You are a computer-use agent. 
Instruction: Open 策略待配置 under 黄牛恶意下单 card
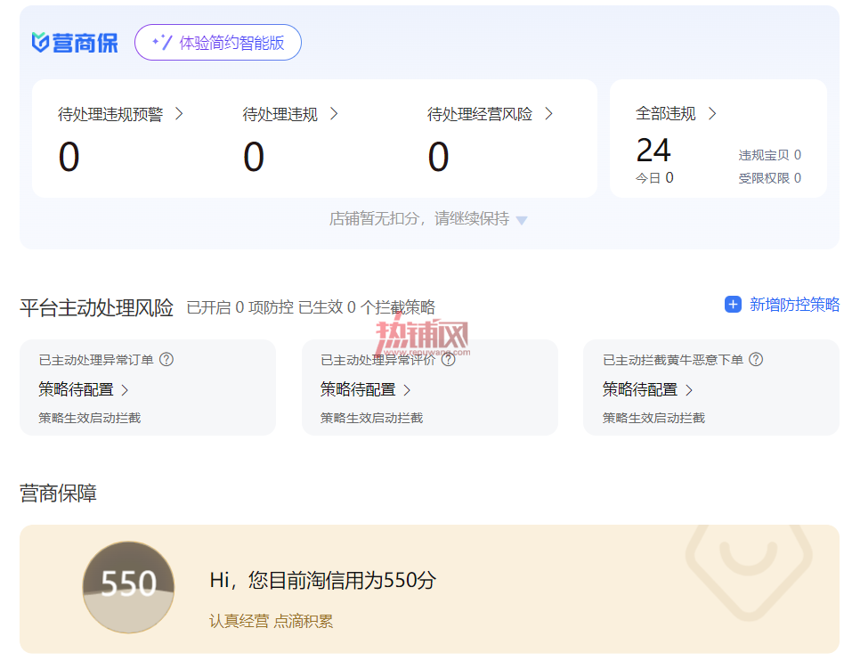[x=647, y=389]
